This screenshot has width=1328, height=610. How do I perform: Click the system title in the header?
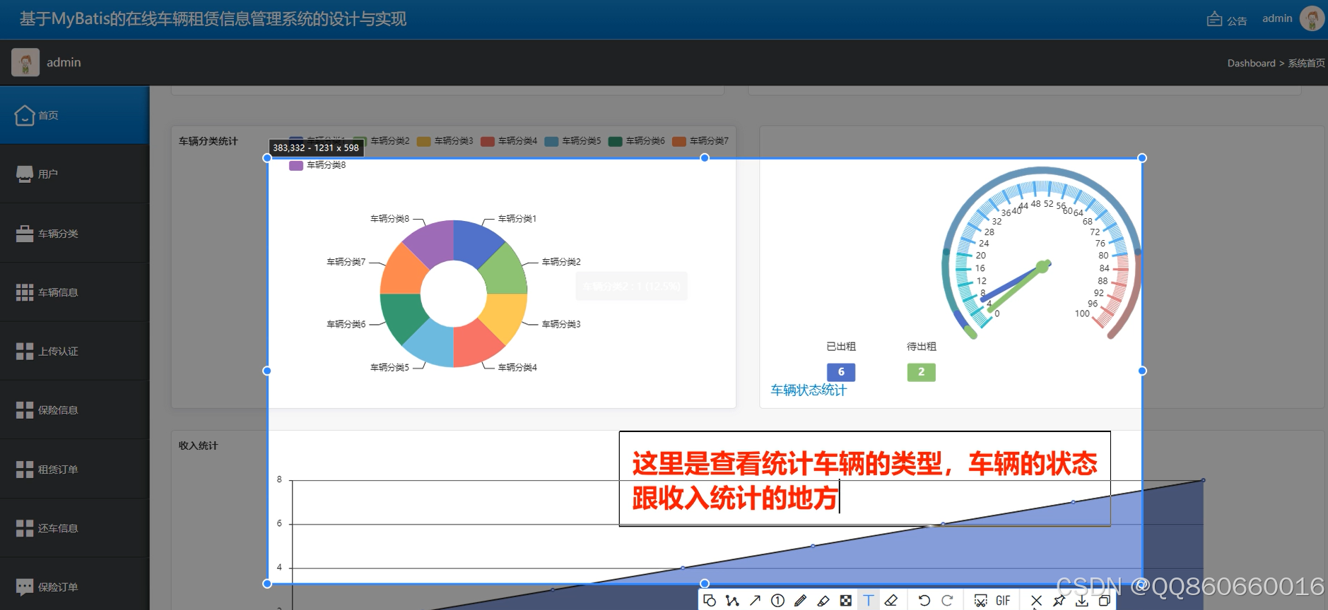[213, 19]
